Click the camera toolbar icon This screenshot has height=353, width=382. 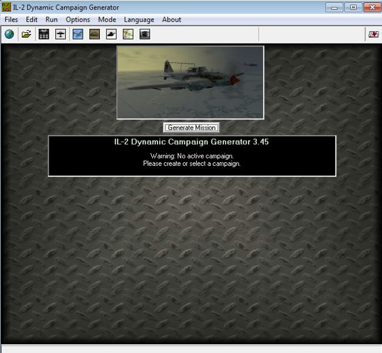tap(145, 34)
